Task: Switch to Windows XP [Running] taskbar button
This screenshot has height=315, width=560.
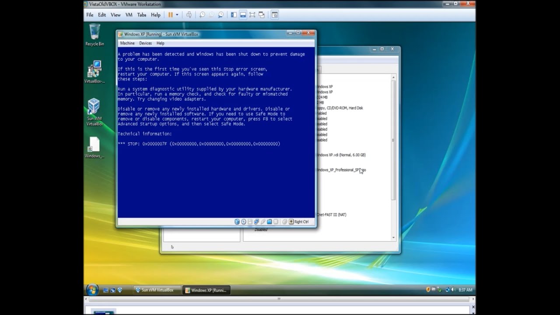Action: (x=206, y=290)
